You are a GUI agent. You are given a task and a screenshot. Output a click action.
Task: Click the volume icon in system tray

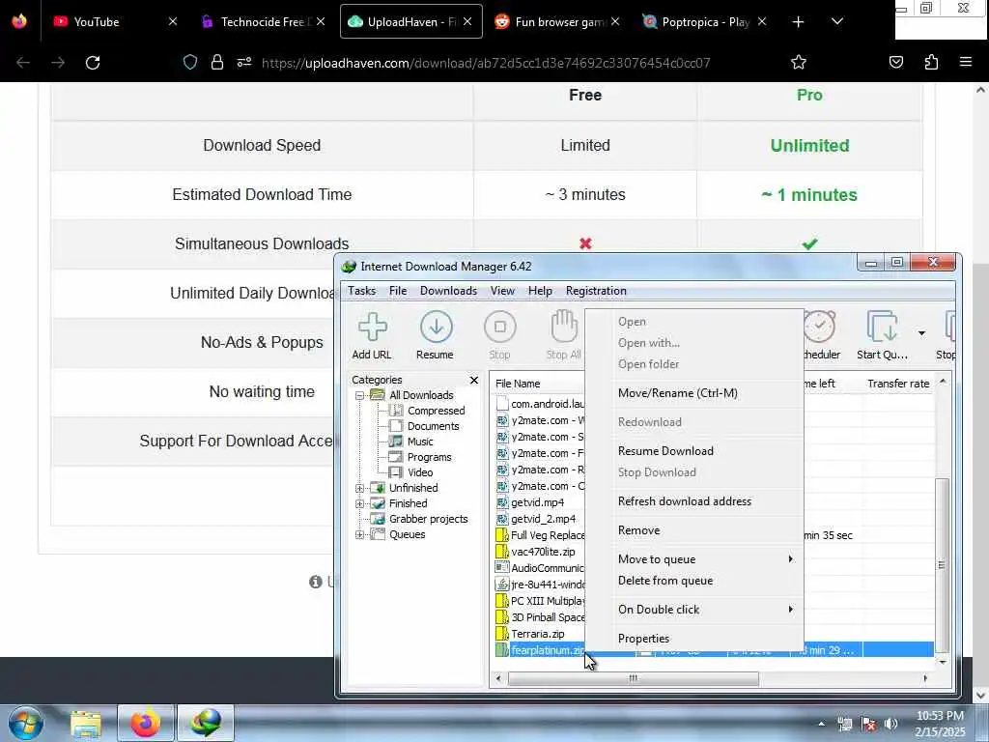pos(891,724)
